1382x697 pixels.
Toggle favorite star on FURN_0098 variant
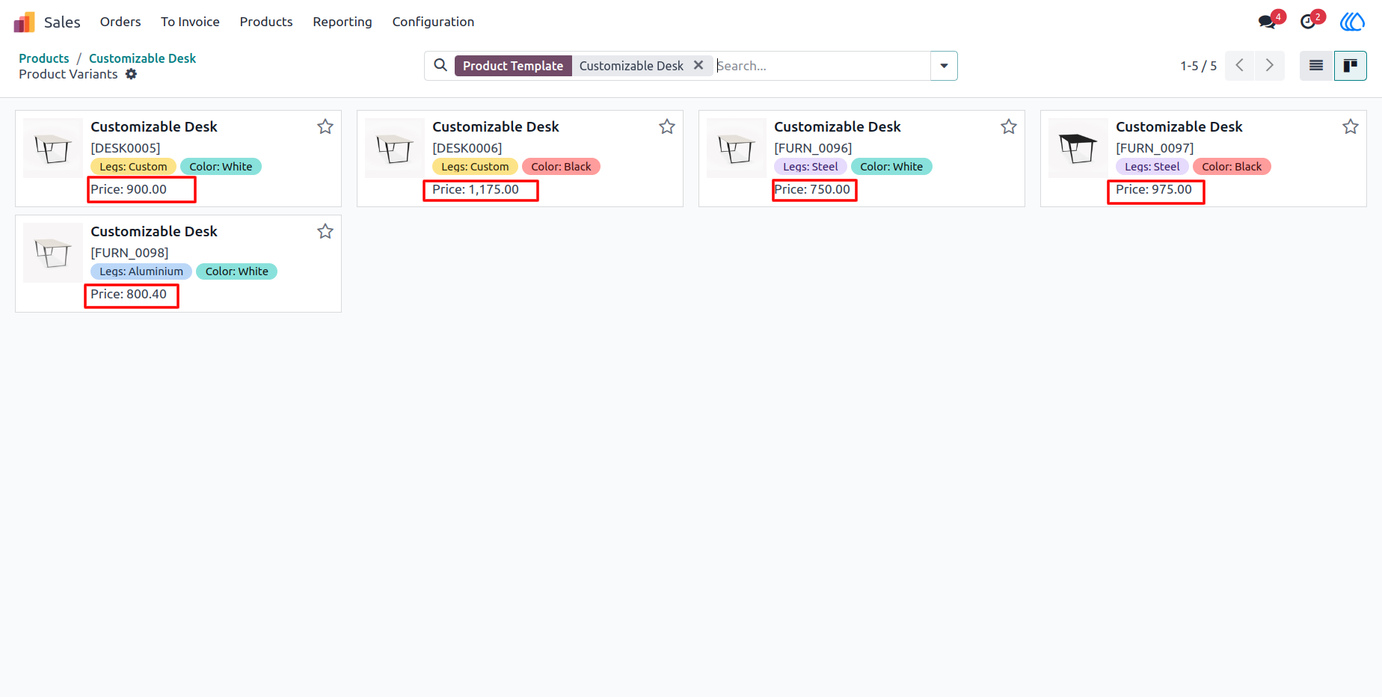(325, 231)
